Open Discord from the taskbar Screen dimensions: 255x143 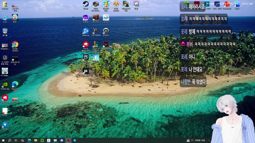(62, 140)
